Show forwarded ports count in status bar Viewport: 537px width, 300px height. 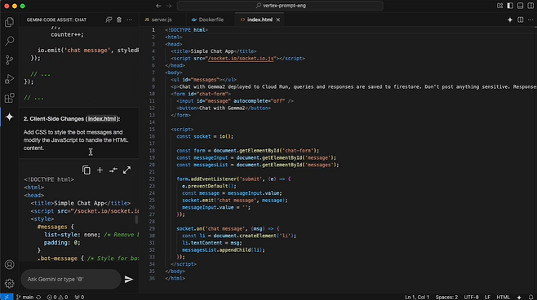(79, 297)
